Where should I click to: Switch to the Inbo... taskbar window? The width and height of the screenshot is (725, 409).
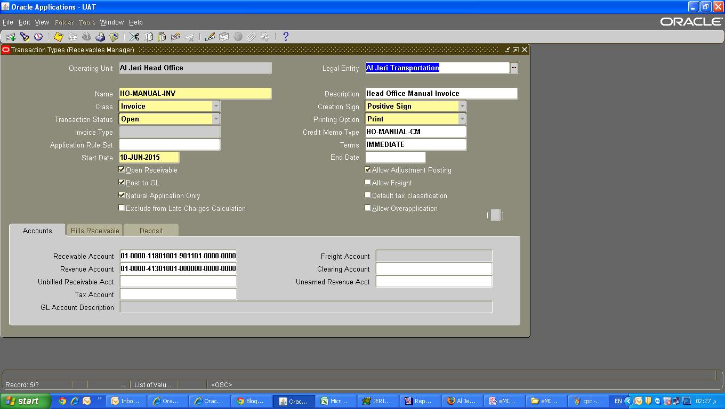click(125, 401)
